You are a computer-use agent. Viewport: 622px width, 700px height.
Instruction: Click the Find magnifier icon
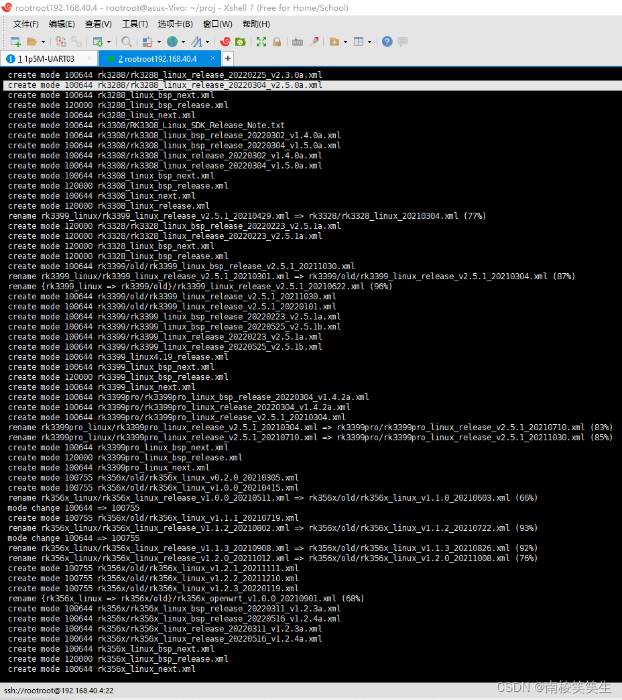pyautogui.click(x=127, y=42)
